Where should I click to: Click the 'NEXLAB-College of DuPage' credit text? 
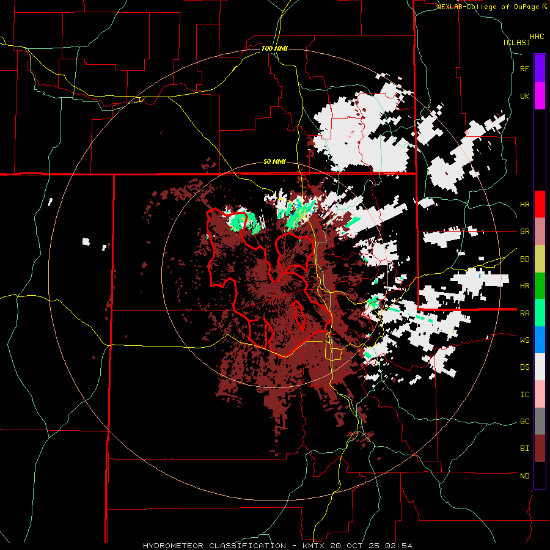(488, 7)
